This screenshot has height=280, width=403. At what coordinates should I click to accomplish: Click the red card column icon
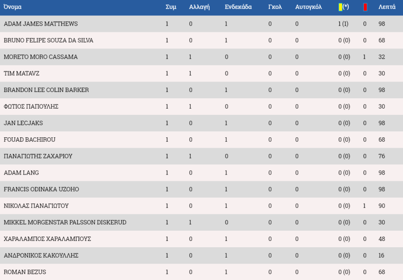click(365, 7)
